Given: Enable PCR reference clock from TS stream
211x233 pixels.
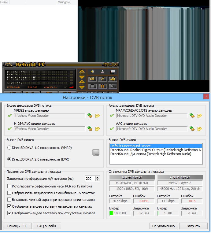Looking at the screenshot, I should coord(9,186).
